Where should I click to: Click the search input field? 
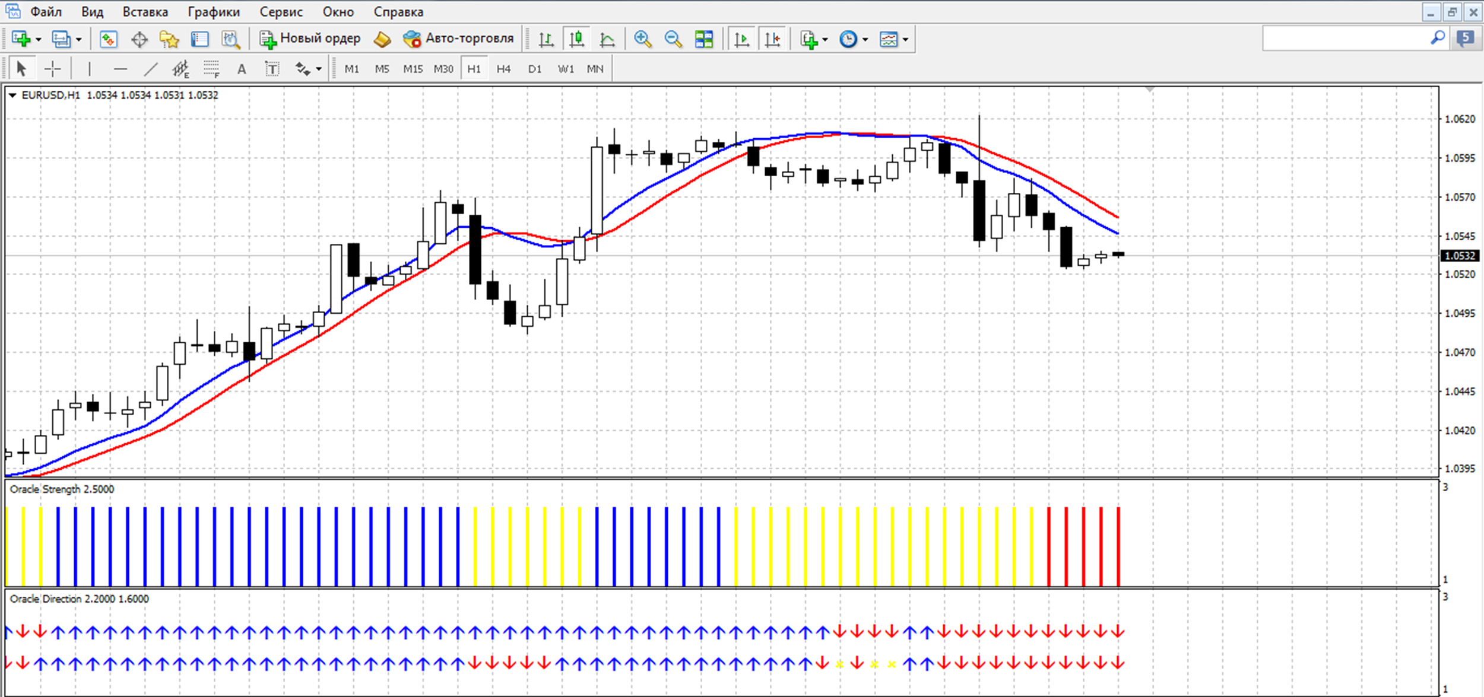click(x=1345, y=39)
